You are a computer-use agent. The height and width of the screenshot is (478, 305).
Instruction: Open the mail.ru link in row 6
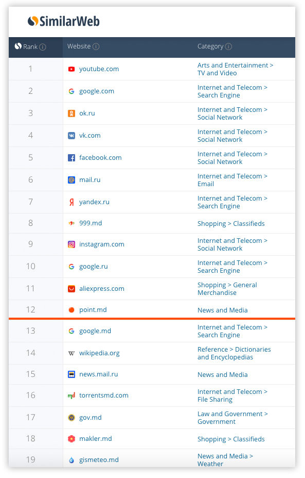pos(90,180)
